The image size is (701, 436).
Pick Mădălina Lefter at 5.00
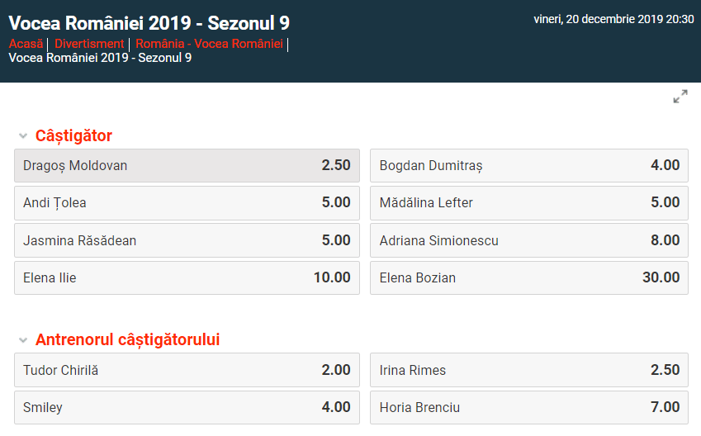pos(529,203)
